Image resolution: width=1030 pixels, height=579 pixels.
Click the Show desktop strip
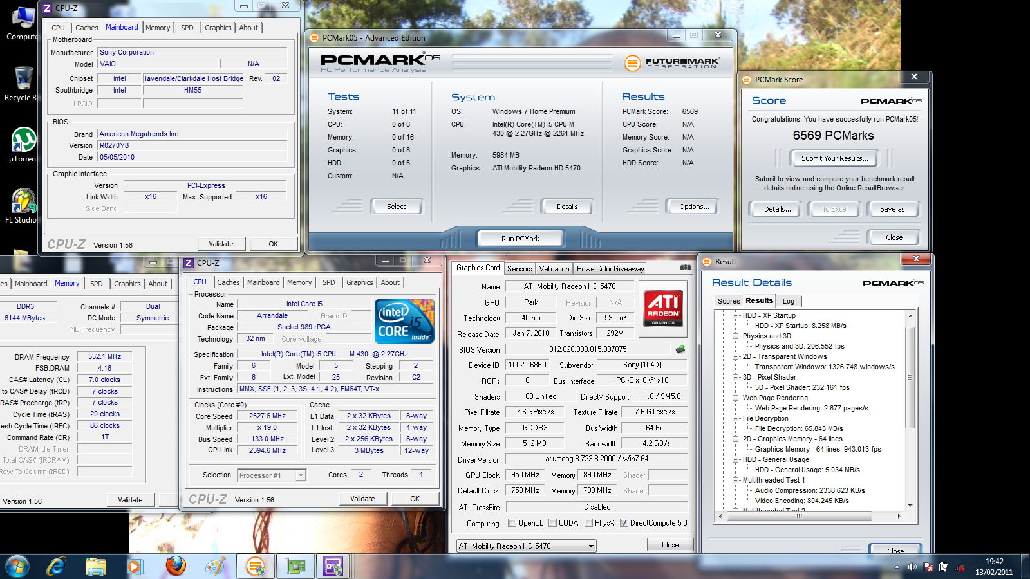[x=1025, y=567]
